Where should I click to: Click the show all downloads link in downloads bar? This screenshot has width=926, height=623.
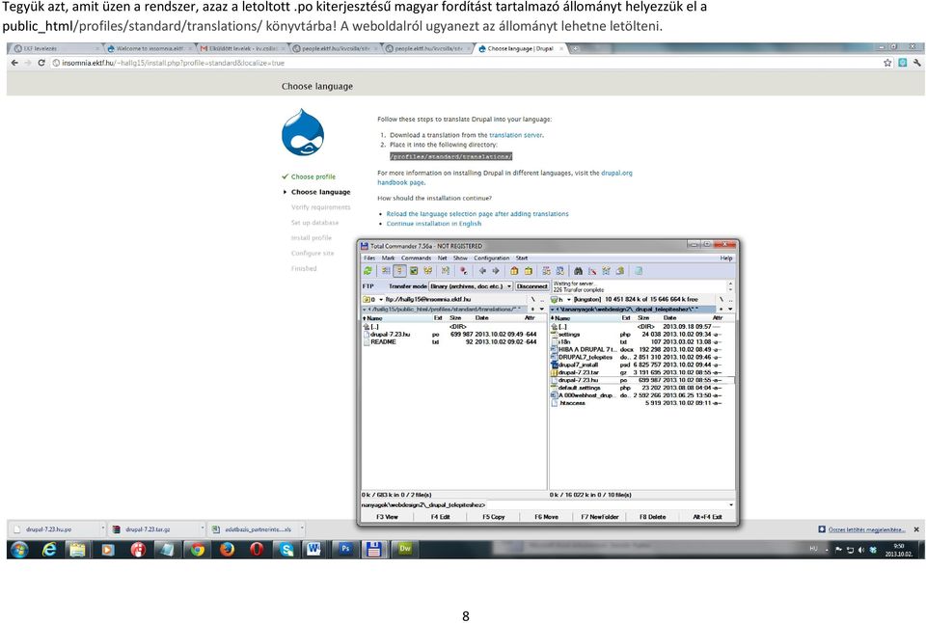[x=866, y=529]
